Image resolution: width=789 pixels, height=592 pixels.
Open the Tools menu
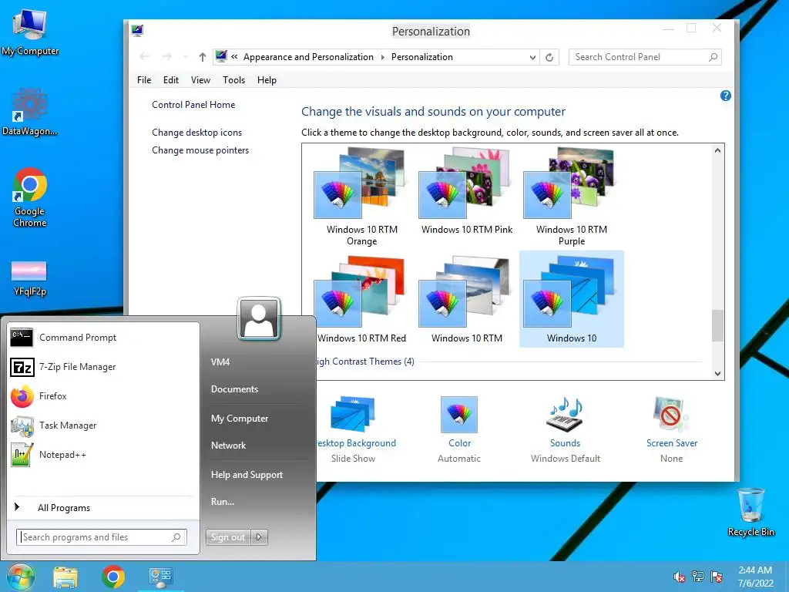(234, 80)
